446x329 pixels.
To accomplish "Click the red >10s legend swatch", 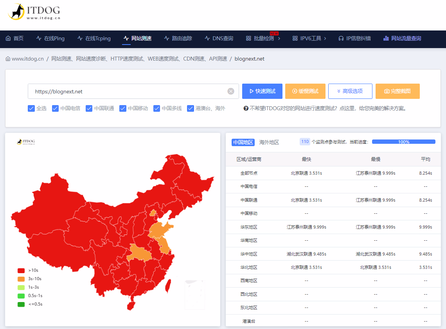I will (21, 270).
